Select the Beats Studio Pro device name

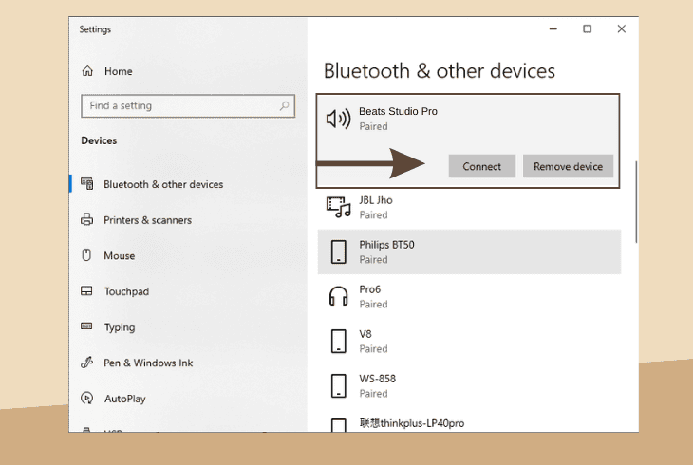point(398,111)
